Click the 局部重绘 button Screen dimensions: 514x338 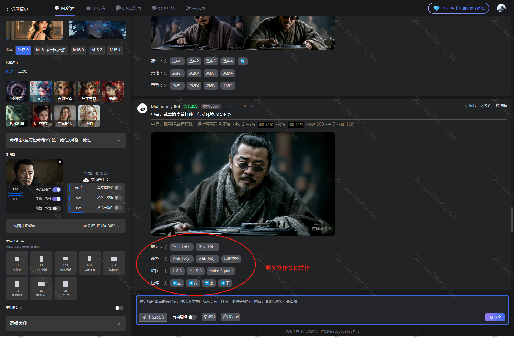231,259
